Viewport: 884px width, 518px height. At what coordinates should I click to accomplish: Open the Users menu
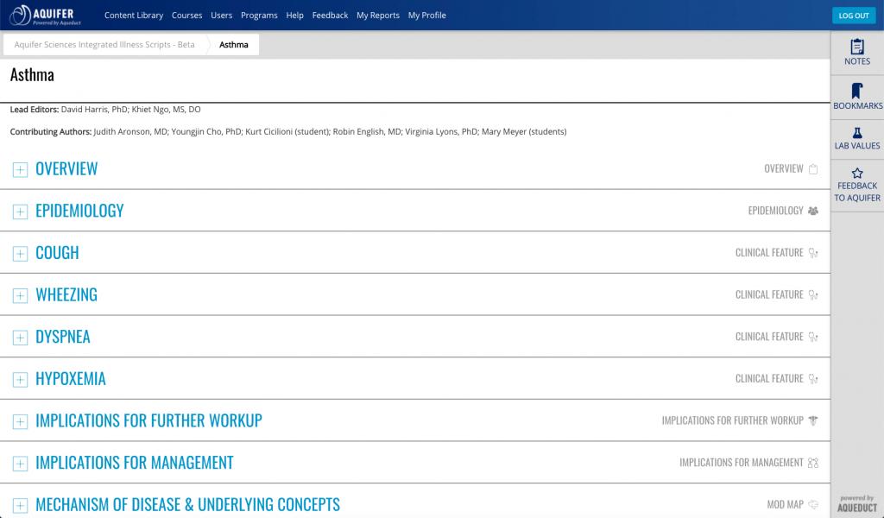pos(222,16)
